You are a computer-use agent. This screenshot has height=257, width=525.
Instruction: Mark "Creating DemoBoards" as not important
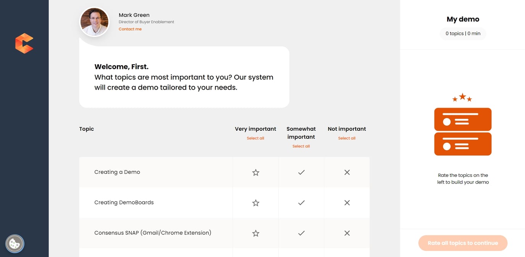347,202
